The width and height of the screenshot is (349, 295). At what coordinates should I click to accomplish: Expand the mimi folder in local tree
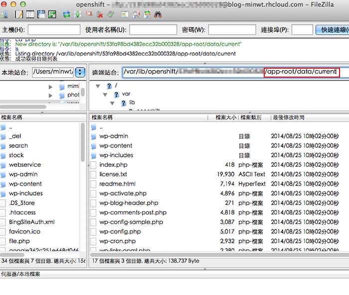pyautogui.click(x=50, y=87)
